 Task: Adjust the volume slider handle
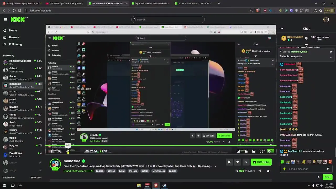click(68, 151)
